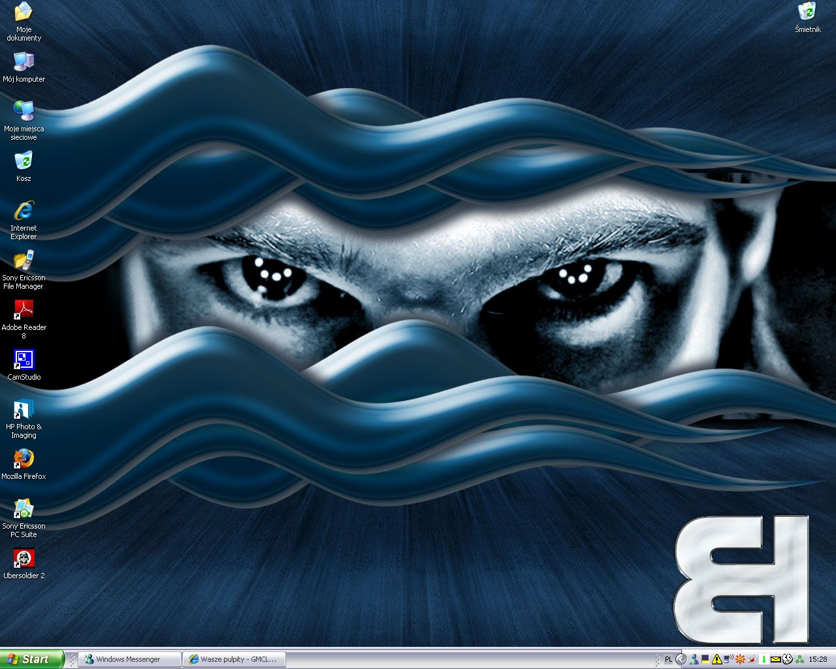The image size is (836, 669).
Task: Click the taskbar clock showing 15:28
Action: coord(818,659)
